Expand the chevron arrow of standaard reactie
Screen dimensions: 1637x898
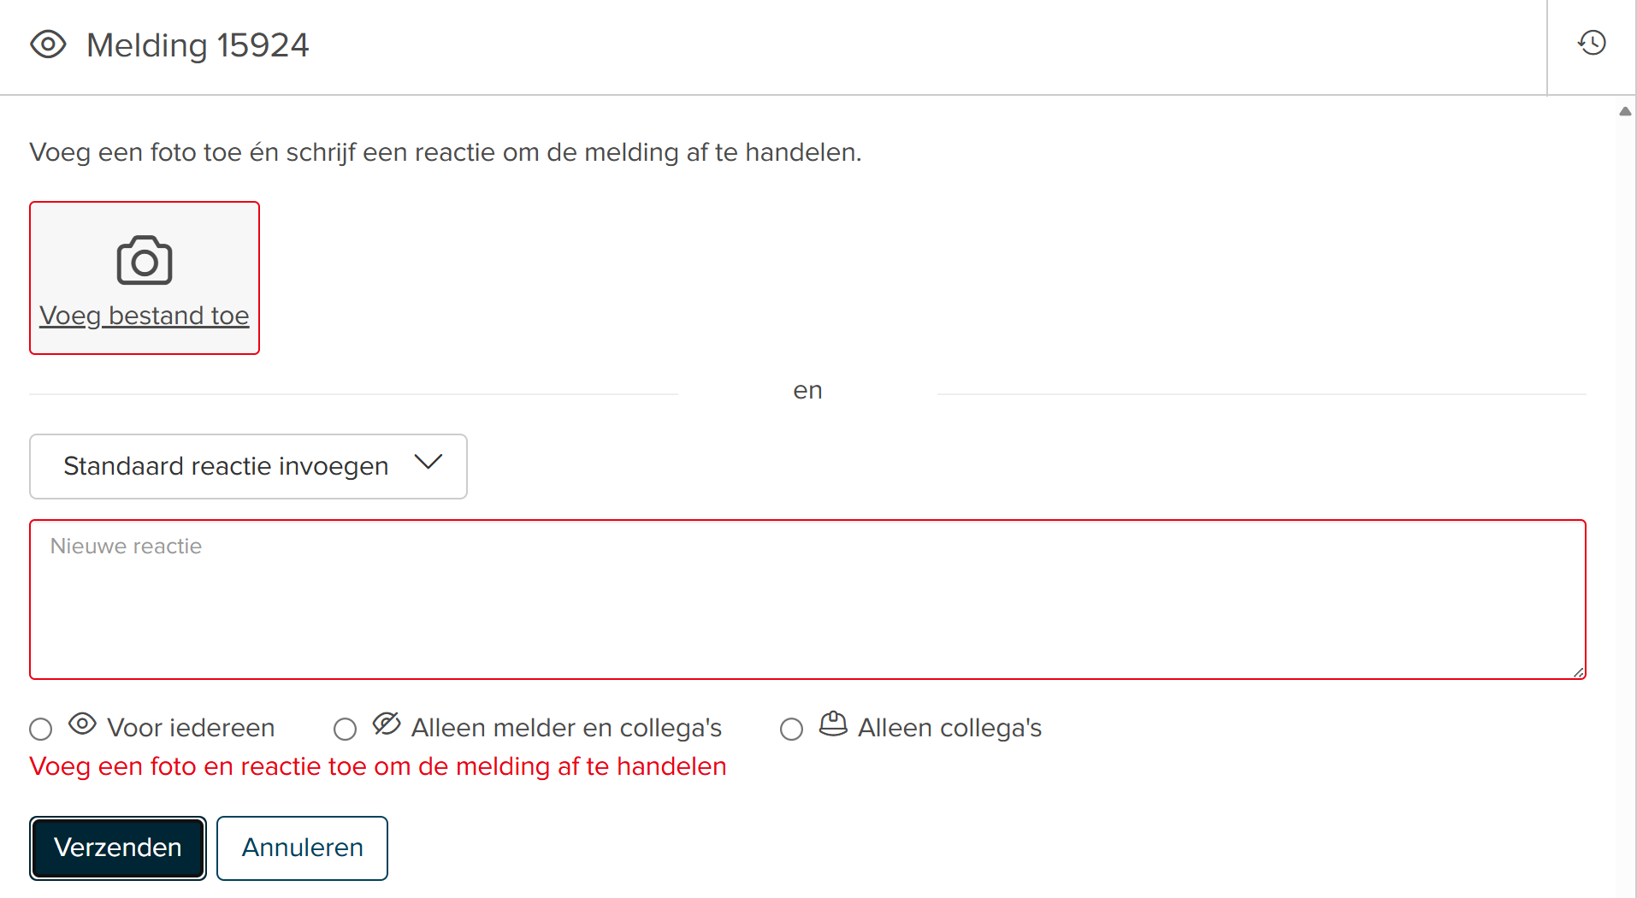point(428,463)
